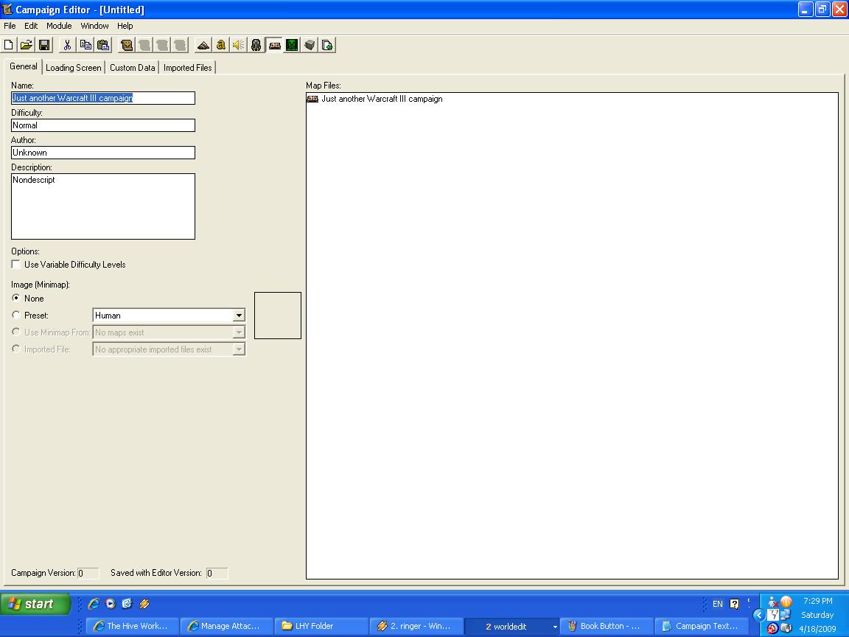Image resolution: width=849 pixels, height=637 pixels.
Task: Show hidden tray icons chevron
Action: point(759,615)
